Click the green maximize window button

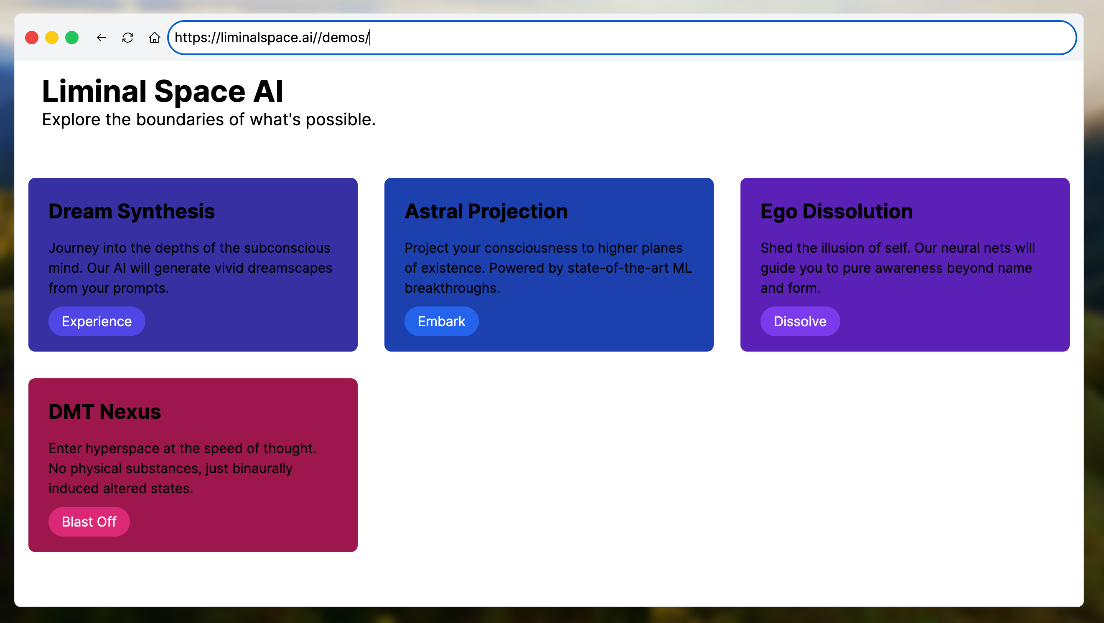tap(72, 38)
